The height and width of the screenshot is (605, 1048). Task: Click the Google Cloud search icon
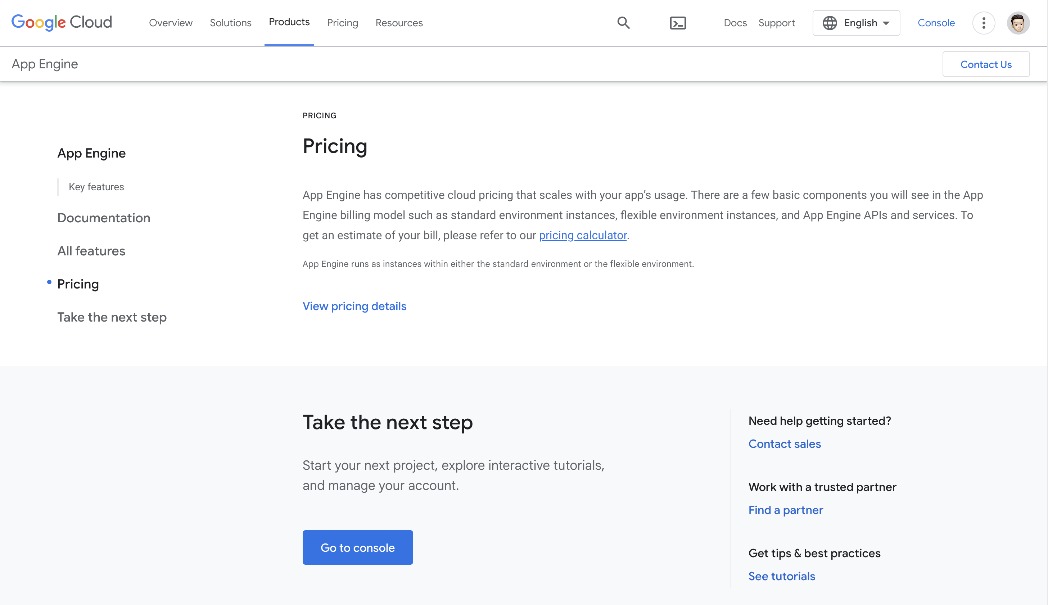click(624, 23)
